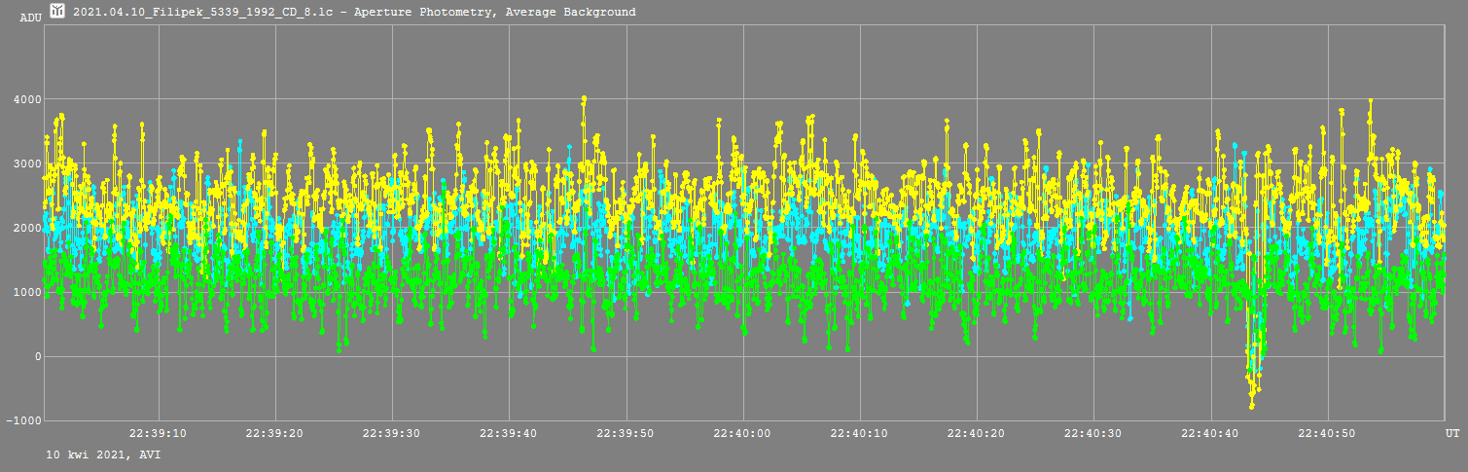Screen dimensions: 1468x472
Task: Click the UT label on the time axis
Action: point(1452,433)
